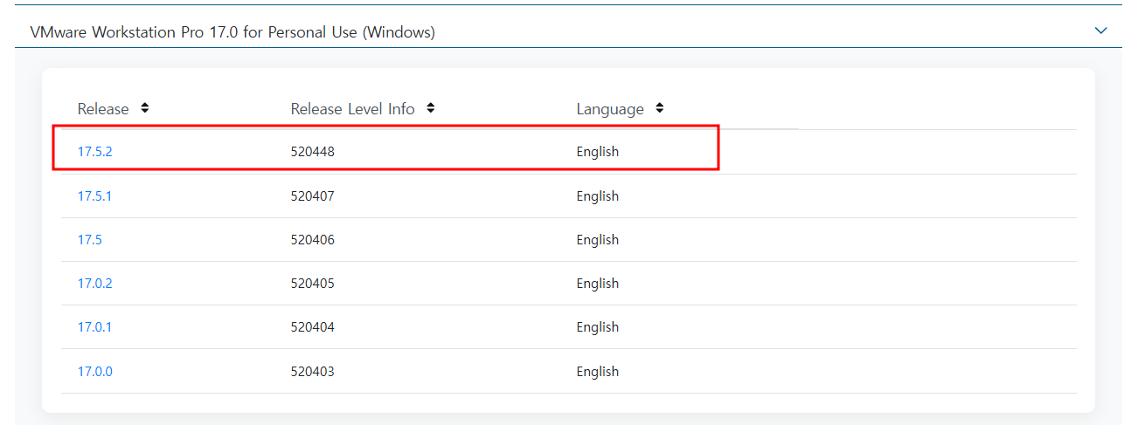Sort by Language column arrows
This screenshot has height=425, width=1131.
660,108
